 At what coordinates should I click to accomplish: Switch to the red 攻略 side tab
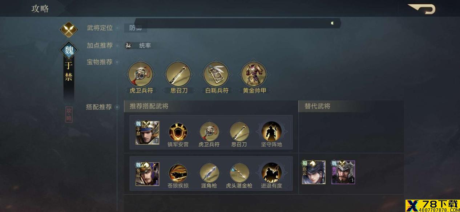[x=69, y=114]
